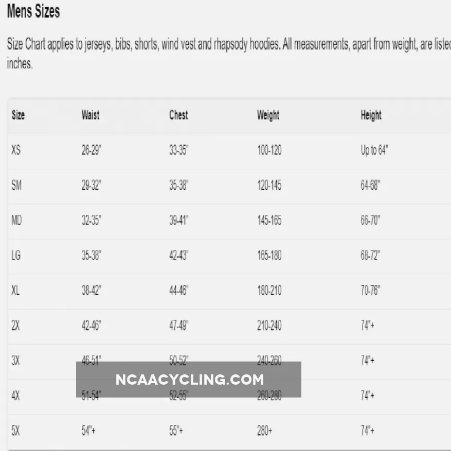451x451 pixels.
Task: Click the 5X size row label
Action: point(15,431)
